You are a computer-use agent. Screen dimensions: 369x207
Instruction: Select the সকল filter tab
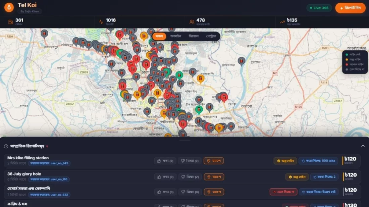point(159,36)
